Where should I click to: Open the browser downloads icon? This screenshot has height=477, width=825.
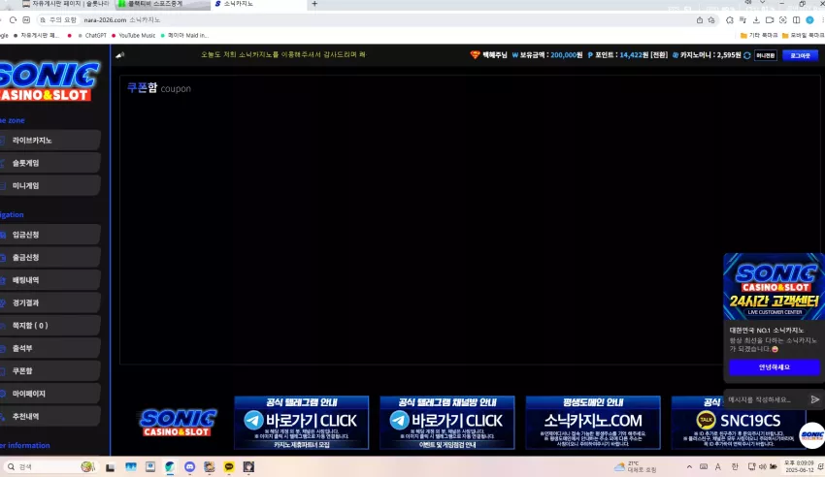coord(756,20)
